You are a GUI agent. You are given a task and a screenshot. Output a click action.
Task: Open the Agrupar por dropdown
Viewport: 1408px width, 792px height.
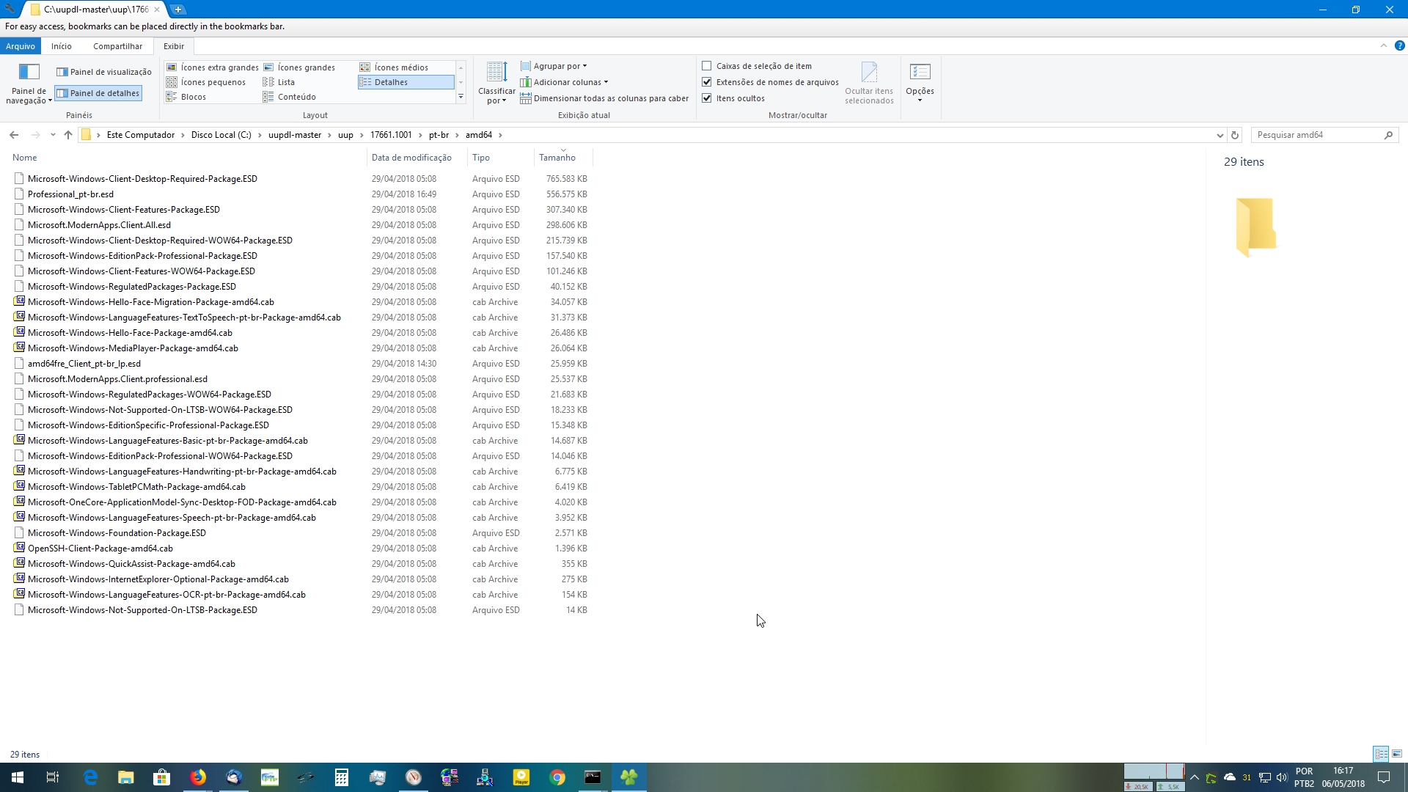click(x=554, y=66)
